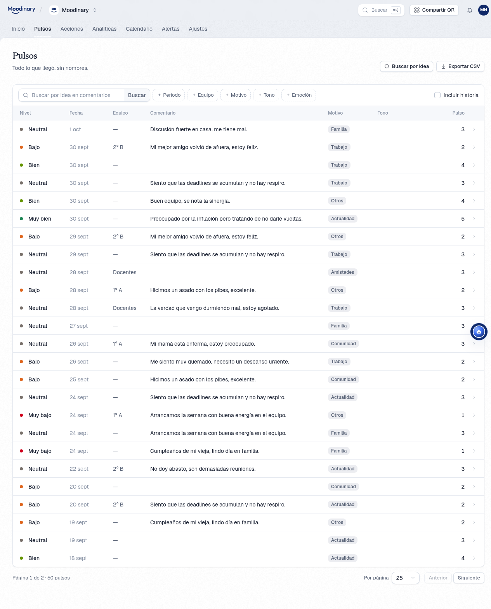The height and width of the screenshot is (609, 491).
Task: Open the Motivo filter
Action: pyautogui.click(x=236, y=95)
